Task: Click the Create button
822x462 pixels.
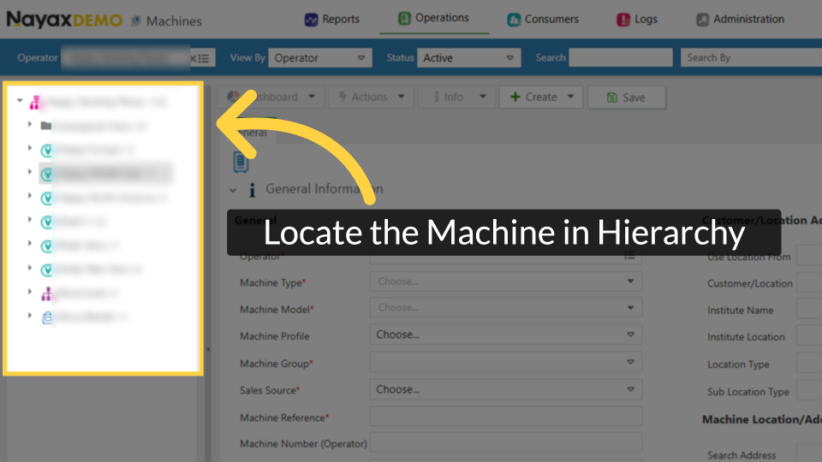Action: (x=541, y=98)
